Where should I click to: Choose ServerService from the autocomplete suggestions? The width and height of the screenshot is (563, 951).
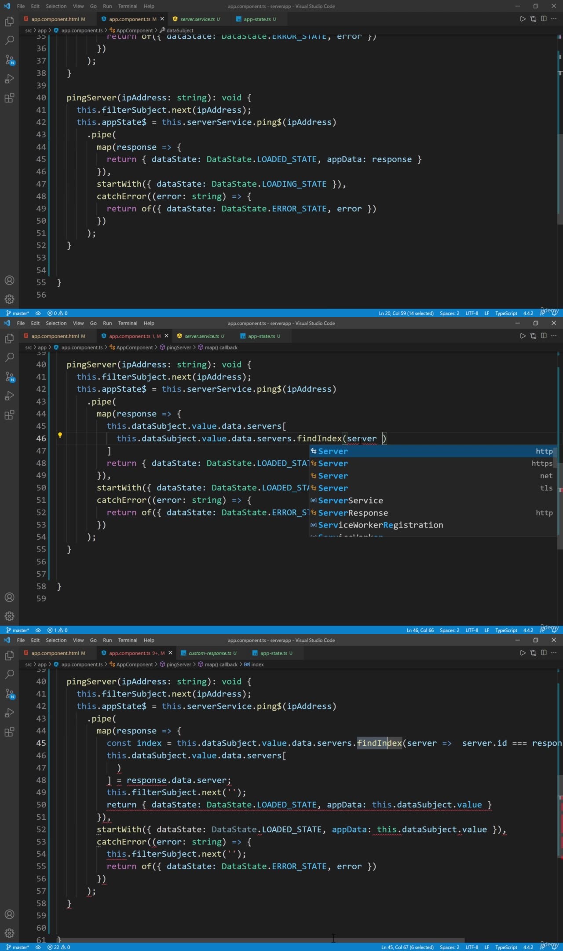(350, 501)
